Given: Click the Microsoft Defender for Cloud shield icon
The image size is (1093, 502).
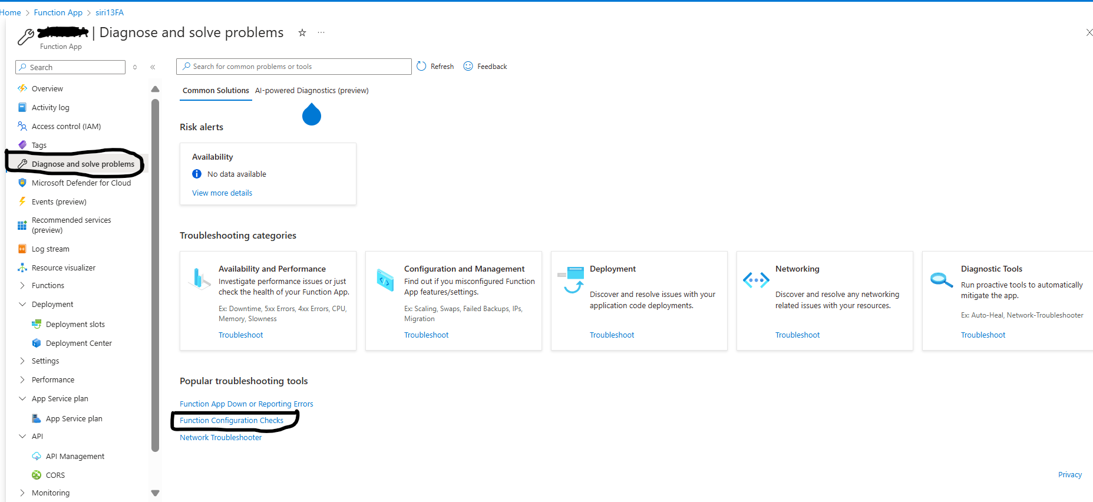Looking at the screenshot, I should (22, 183).
